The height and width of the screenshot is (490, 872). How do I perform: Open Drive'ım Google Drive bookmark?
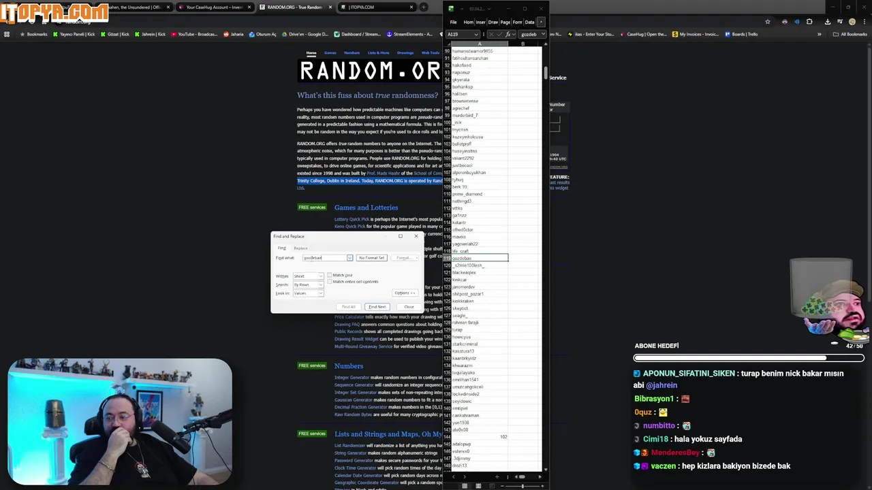click(x=305, y=34)
